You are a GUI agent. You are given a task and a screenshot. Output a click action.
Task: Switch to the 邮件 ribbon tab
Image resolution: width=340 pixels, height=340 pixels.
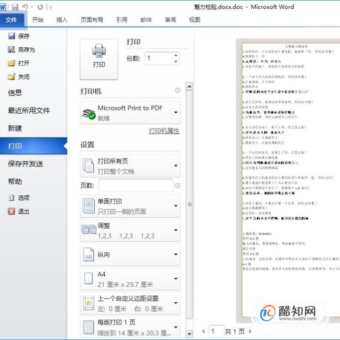[x=146, y=20]
